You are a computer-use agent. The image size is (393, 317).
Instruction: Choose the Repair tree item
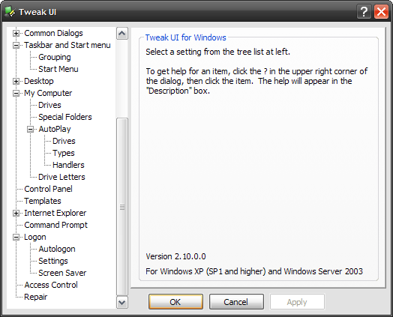tap(35, 297)
